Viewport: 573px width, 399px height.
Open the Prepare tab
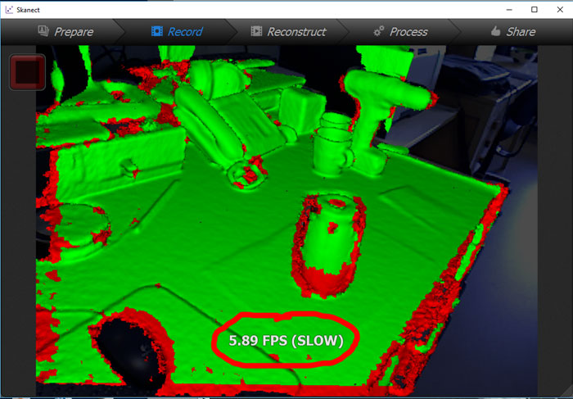(65, 32)
